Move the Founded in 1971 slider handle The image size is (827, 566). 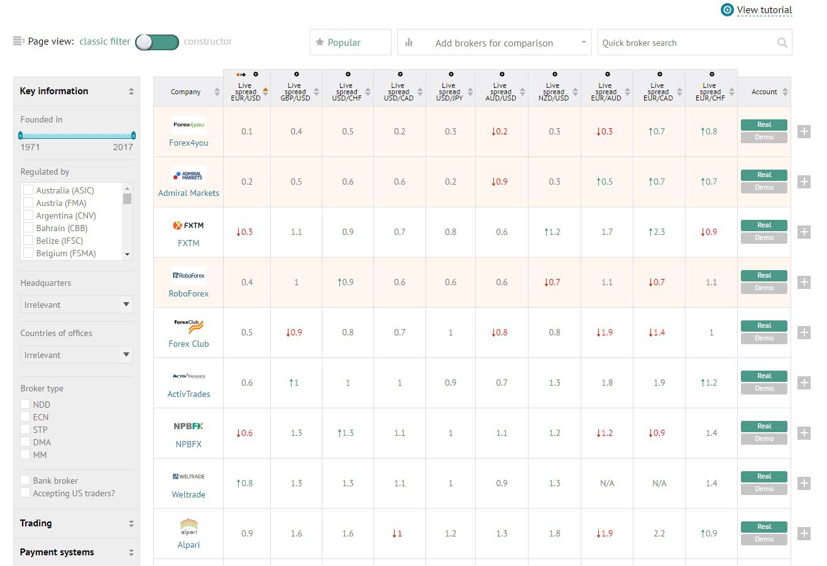tap(21, 135)
